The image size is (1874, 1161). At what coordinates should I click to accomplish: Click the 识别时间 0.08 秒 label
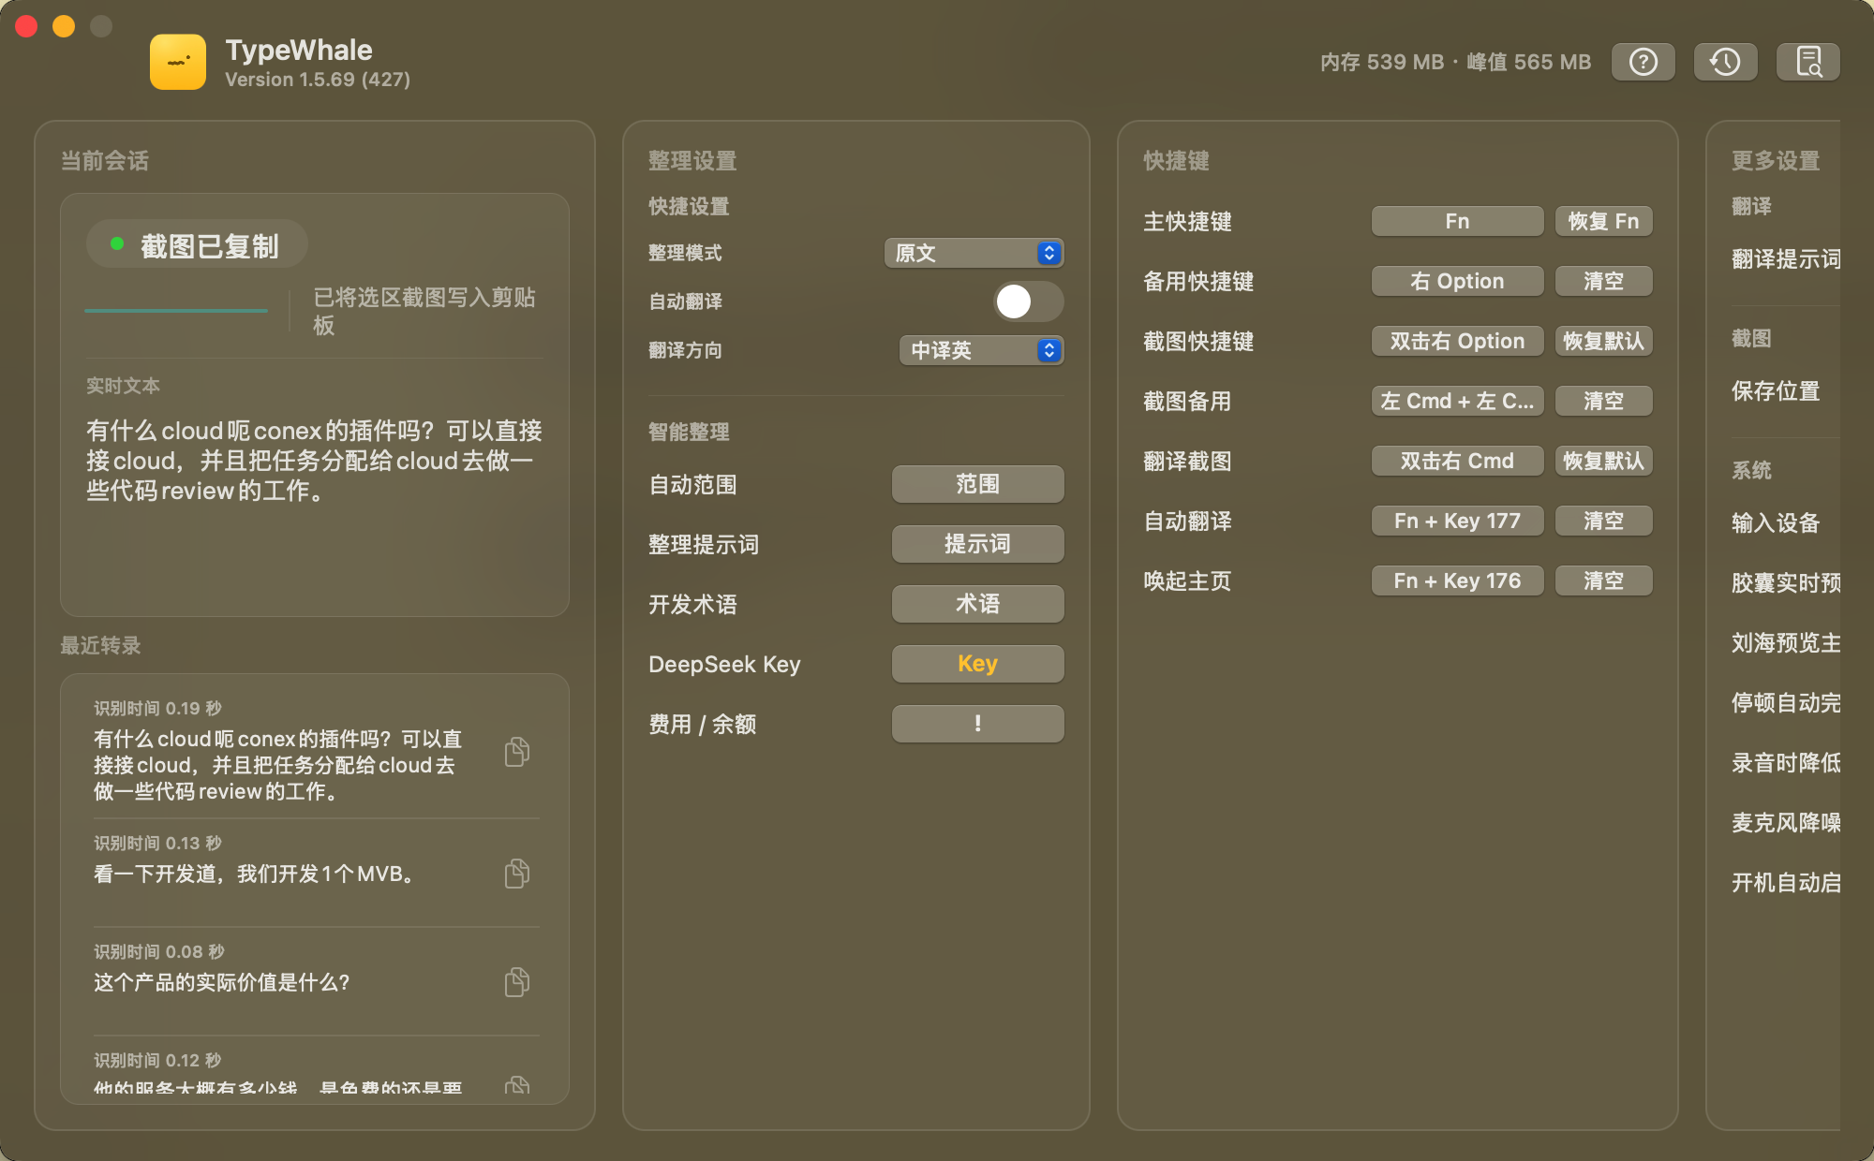click(159, 952)
